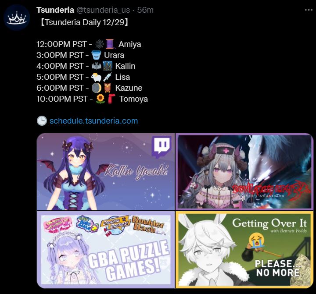Click the Tsunderia display name
The width and height of the screenshot is (316, 294).
55,10
